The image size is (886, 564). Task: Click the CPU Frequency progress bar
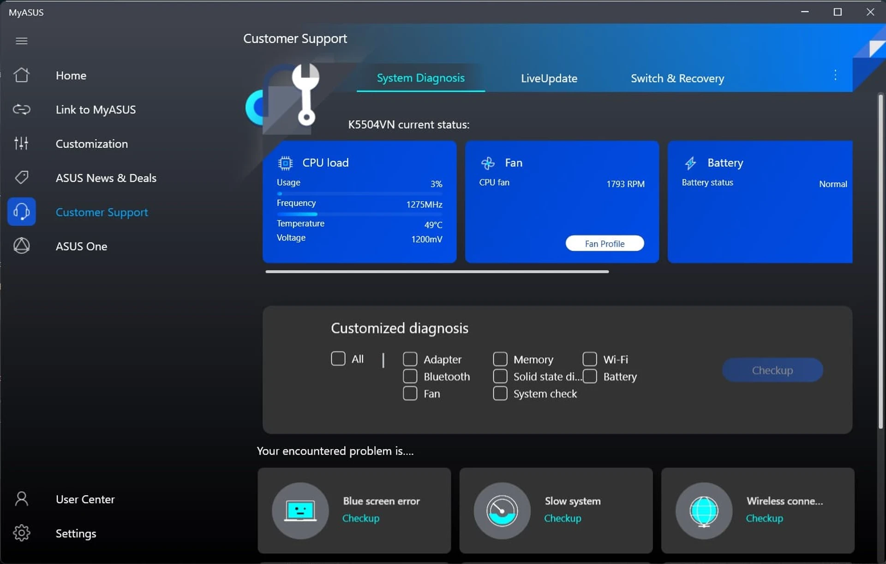[359, 214]
